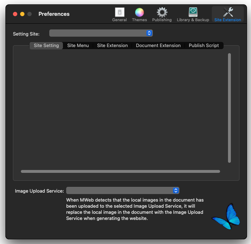Switch to the Site Setting tab
This screenshot has width=251, height=244.
tap(46, 46)
